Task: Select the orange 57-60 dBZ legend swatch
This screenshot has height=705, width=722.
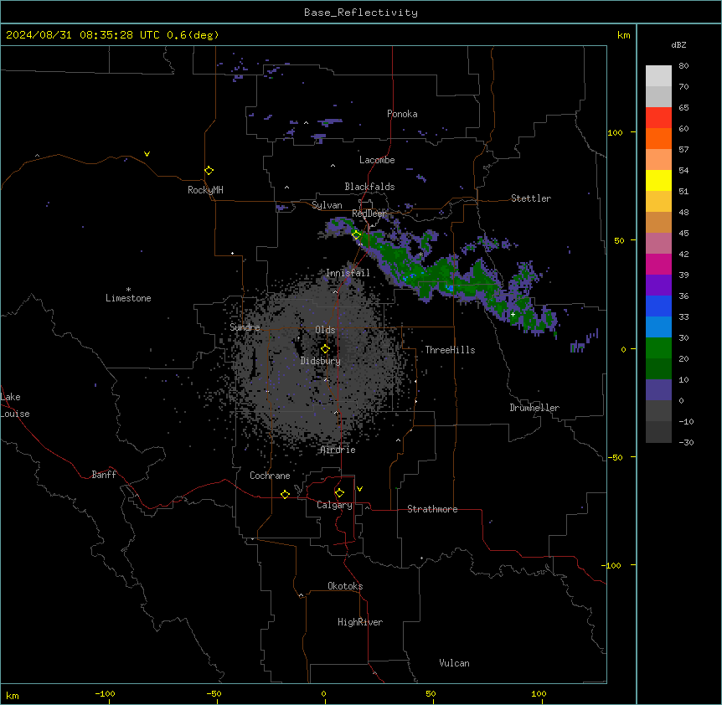Action: point(658,138)
